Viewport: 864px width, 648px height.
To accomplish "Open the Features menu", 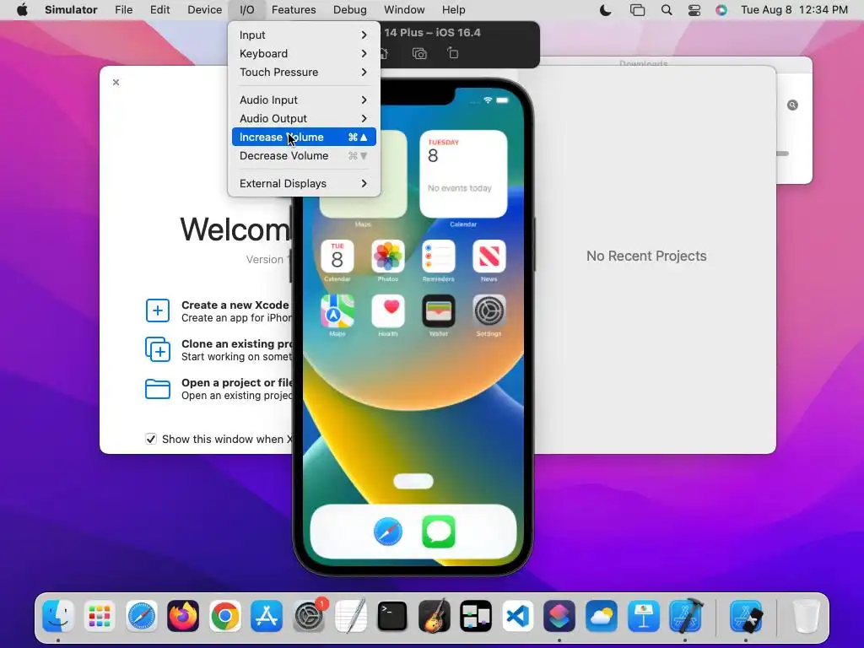I will tap(294, 10).
